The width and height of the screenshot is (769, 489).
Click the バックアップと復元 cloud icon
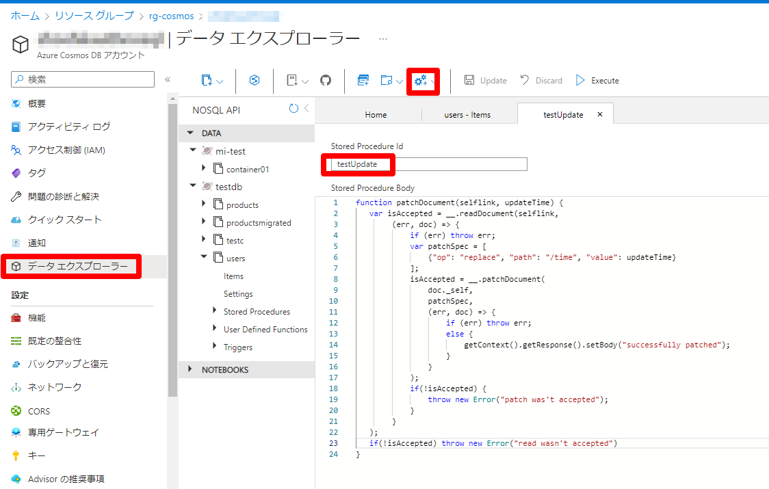point(16,364)
